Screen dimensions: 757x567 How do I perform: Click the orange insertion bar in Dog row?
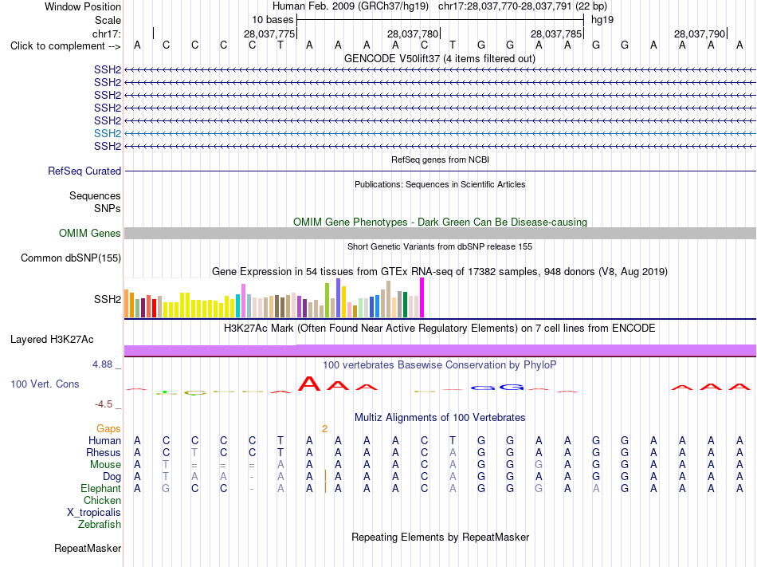325,476
